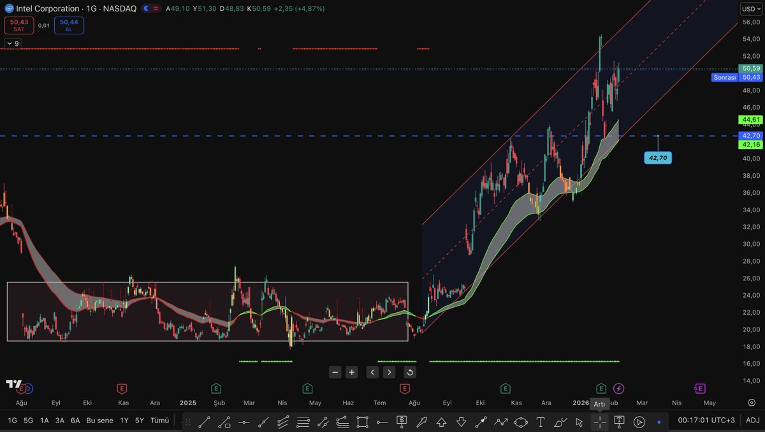The image size is (765, 432).
Task: Activate the cross 'Artı' cursor mode
Action: [600, 422]
